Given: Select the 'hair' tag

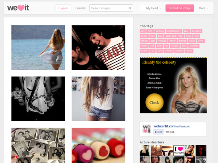Looking at the screenshot, I should [x=153, y=36].
